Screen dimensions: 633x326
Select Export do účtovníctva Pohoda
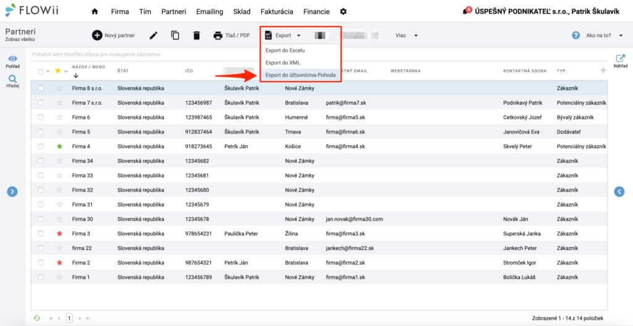pyautogui.click(x=301, y=75)
